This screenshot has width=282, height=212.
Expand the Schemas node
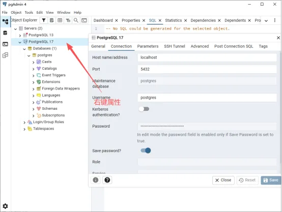click(33, 109)
